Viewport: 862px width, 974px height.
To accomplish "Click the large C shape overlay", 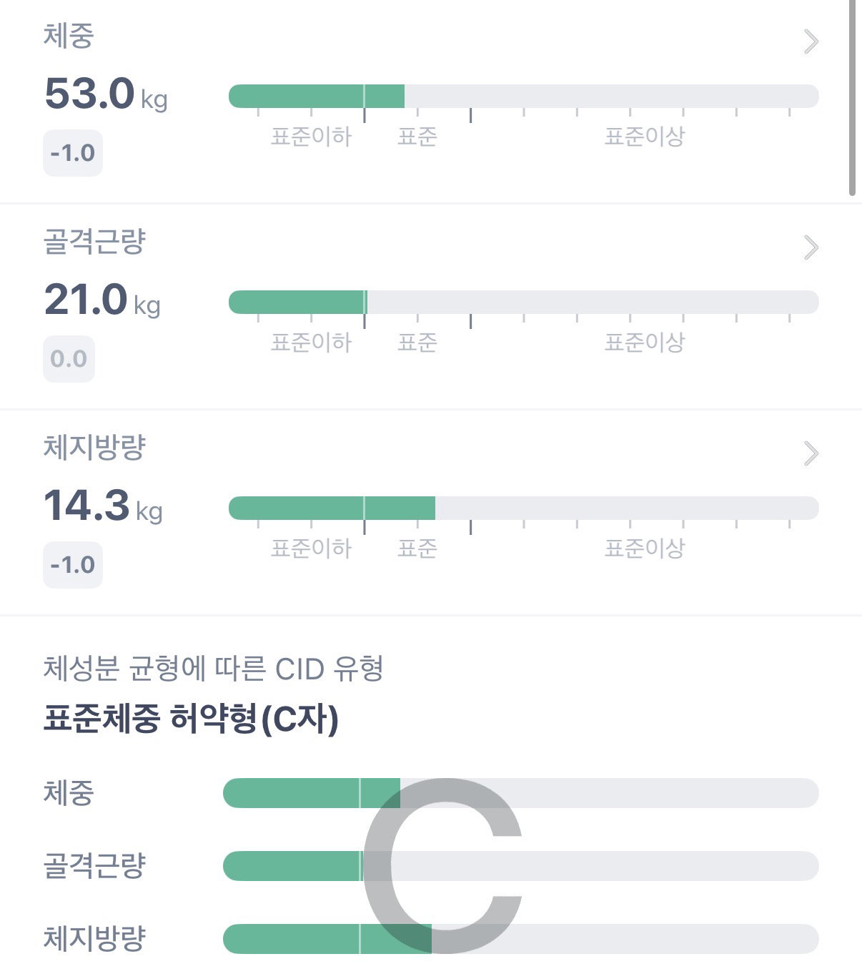I will [443, 865].
